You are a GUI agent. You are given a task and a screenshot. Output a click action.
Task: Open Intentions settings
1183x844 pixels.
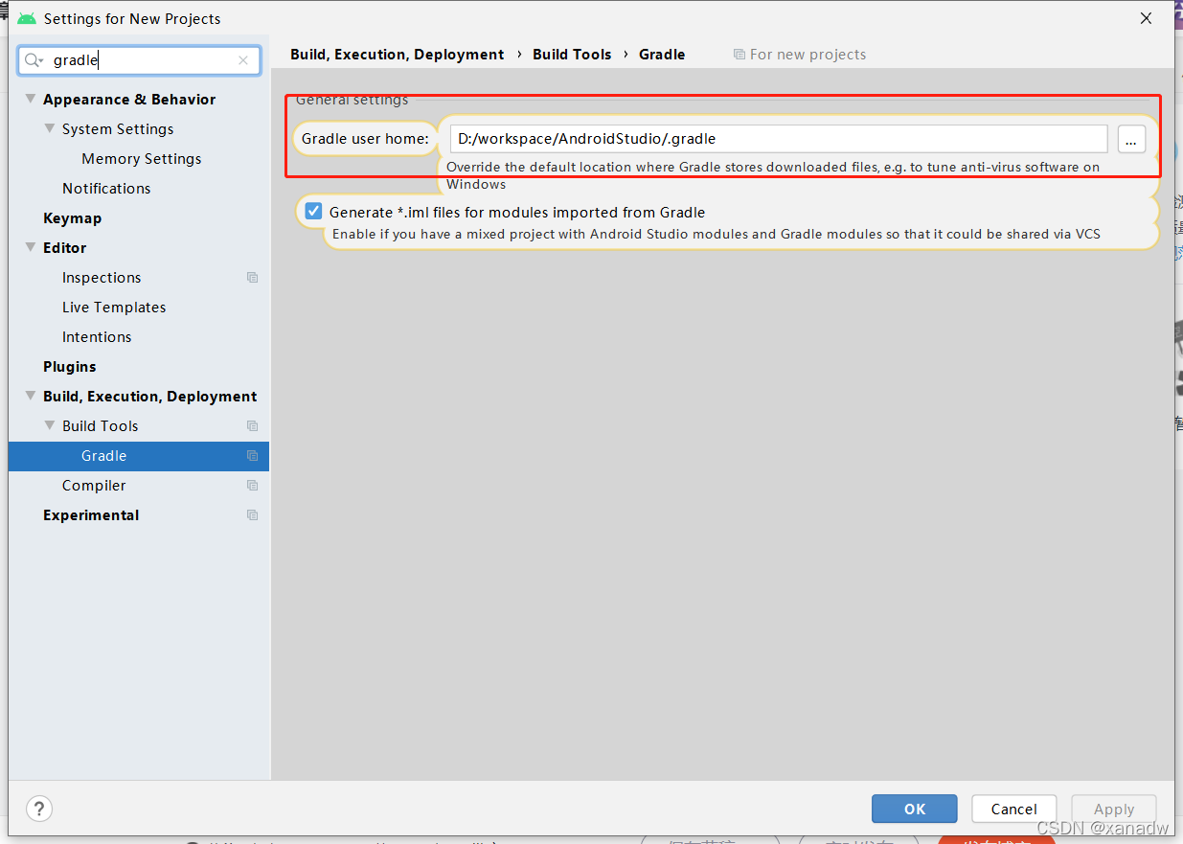97,337
